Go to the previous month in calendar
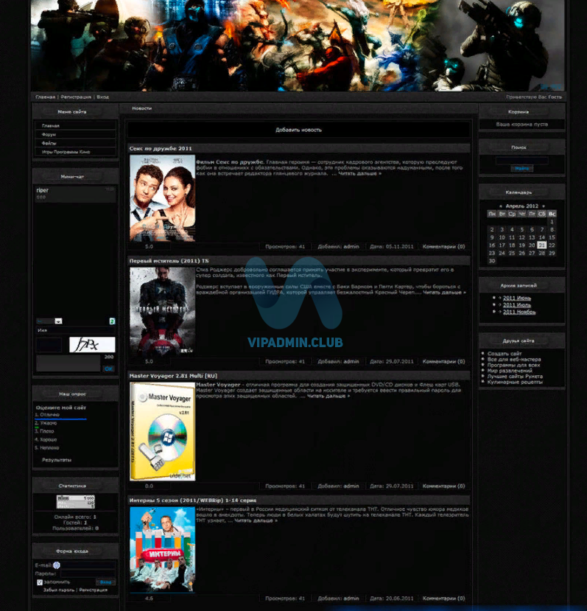587x611 pixels. pyautogui.click(x=501, y=206)
